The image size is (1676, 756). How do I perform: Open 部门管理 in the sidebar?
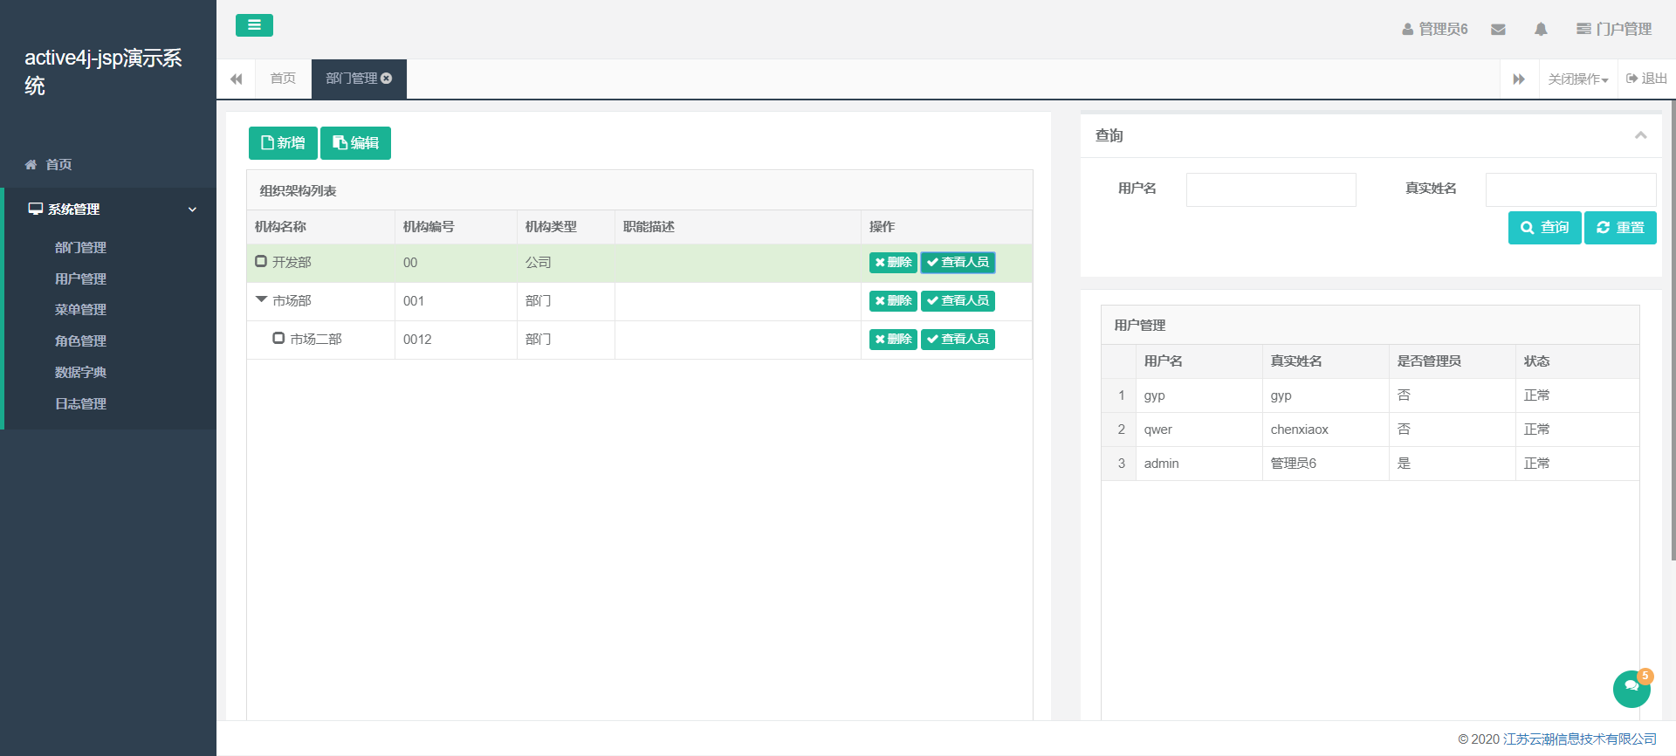(x=80, y=248)
